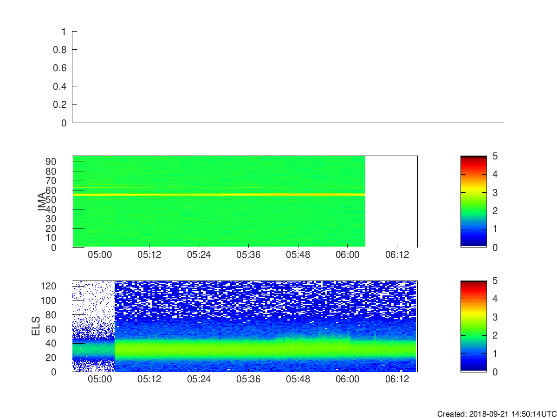The width and height of the screenshot is (557, 418).
Task: Click the IMA panel color scale bar
Action: click(473, 202)
